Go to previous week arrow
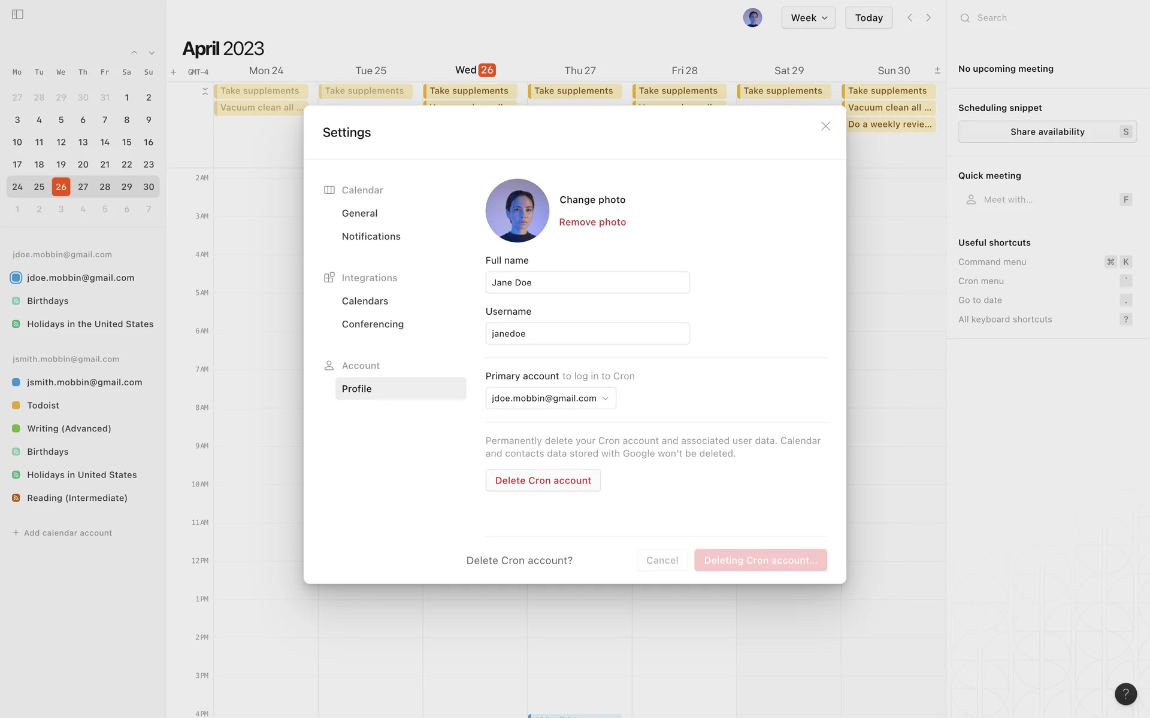The image size is (1150, 718). click(910, 18)
